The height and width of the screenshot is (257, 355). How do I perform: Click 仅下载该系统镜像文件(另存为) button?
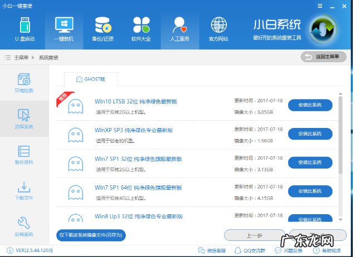tap(91, 235)
